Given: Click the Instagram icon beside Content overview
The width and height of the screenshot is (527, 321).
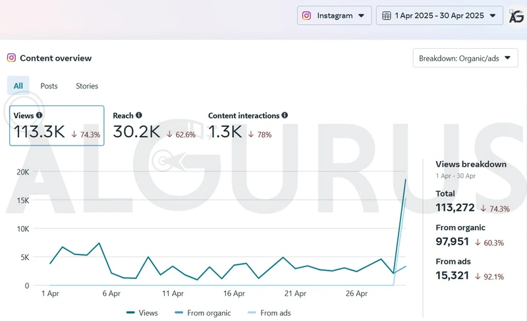Looking at the screenshot, I should [x=11, y=58].
